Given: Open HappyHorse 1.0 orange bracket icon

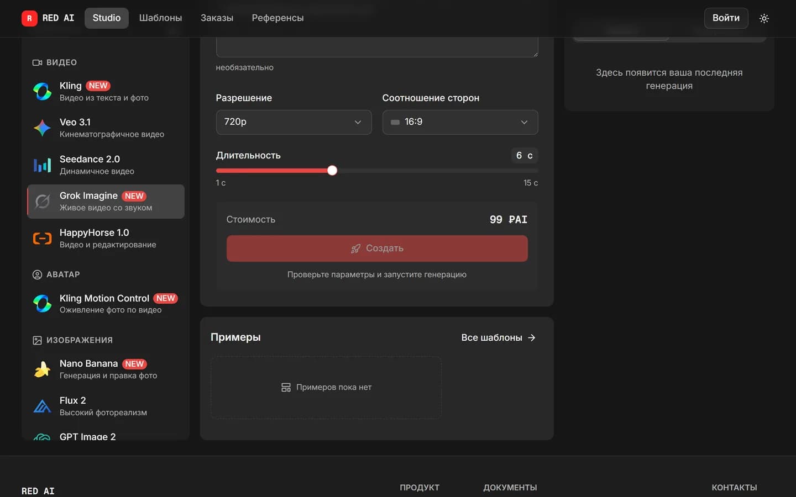Looking at the screenshot, I should pyautogui.click(x=42, y=239).
